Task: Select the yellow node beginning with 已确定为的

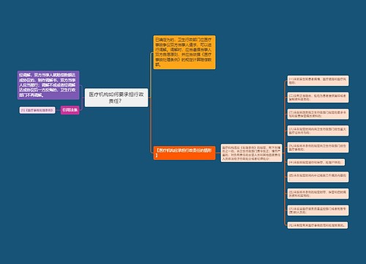Action: tap(184, 52)
